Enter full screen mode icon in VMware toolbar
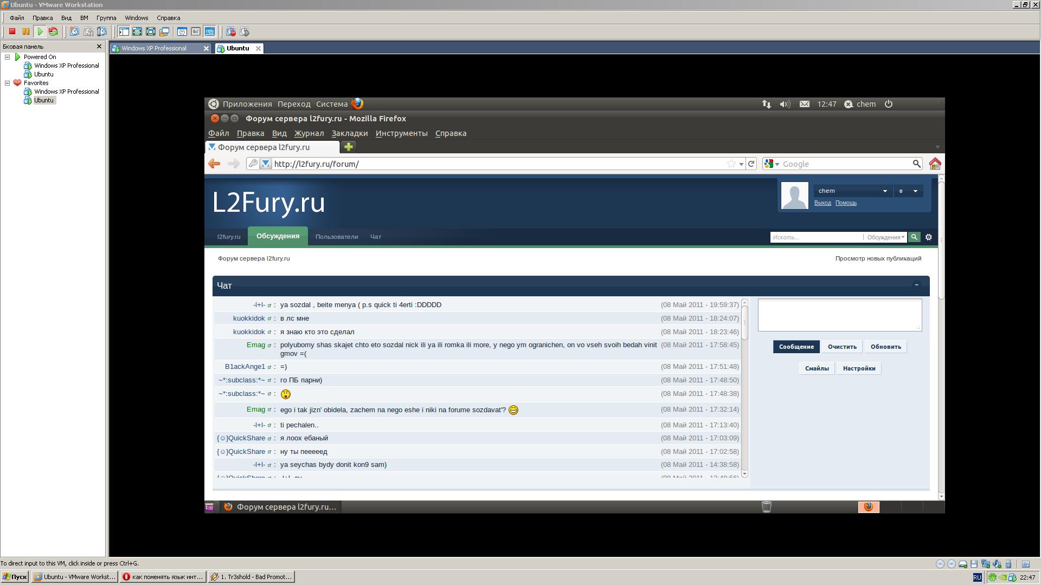This screenshot has height=585, width=1041. pos(151,31)
